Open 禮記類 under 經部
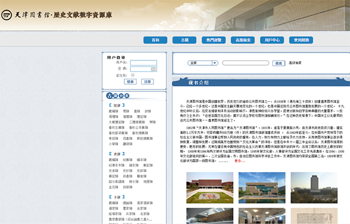Image resolution: width=350 pixels, height=224 pixels. pos(142,116)
